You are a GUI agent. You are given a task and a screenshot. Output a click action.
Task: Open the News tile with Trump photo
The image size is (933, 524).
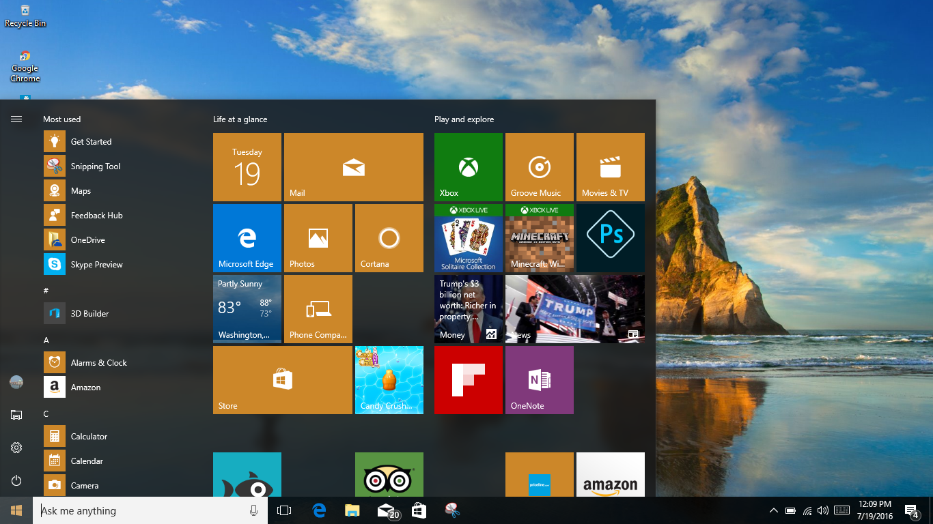[575, 309]
